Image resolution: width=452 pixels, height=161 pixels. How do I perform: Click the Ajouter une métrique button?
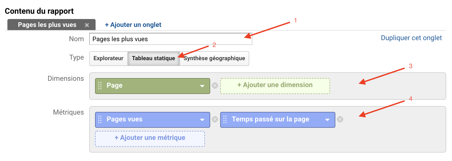(150, 138)
